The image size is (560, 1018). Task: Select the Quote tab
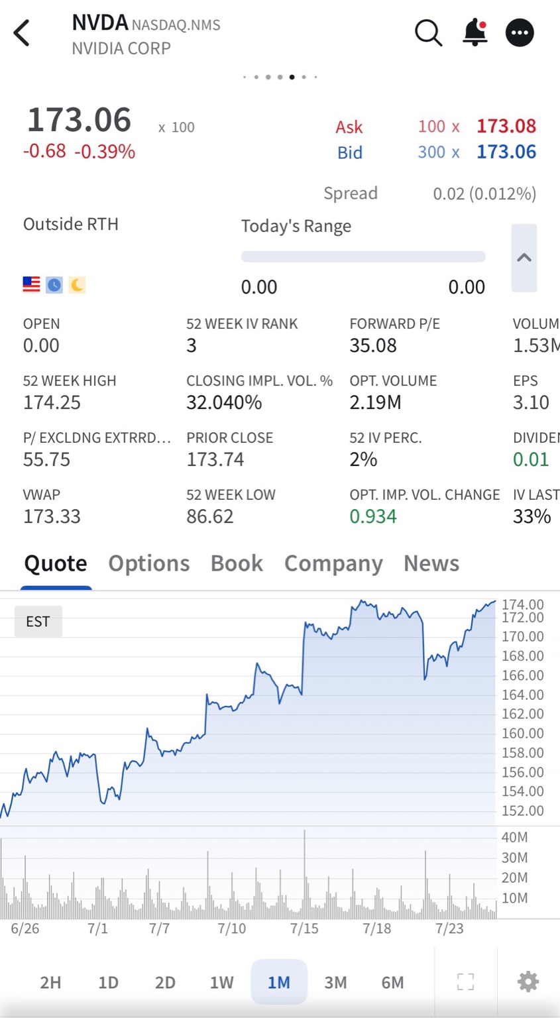click(56, 563)
